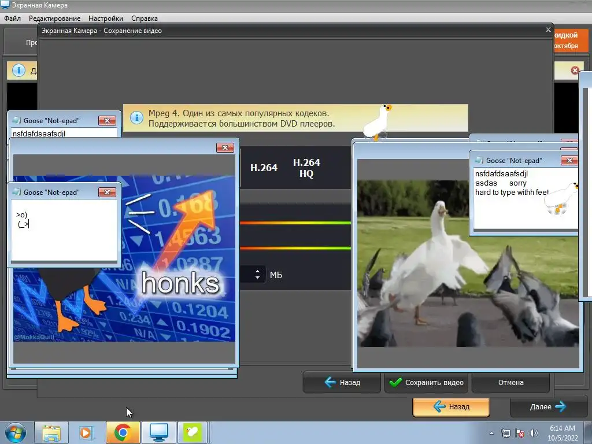Close the Сохранение видео dialog

point(548,29)
